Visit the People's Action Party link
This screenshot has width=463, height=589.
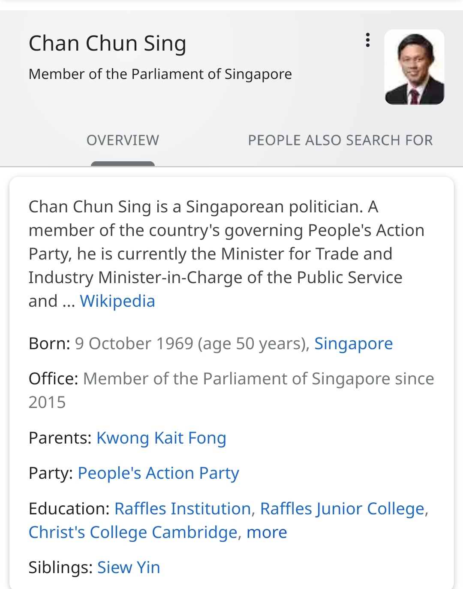point(158,473)
